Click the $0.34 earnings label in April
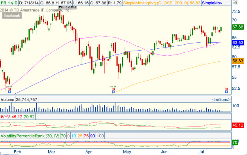The width and height of the screenshot is (247, 155). point(113,87)
